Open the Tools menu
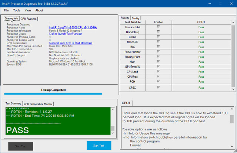The height and width of the screenshot is (153, 237). point(17,10)
